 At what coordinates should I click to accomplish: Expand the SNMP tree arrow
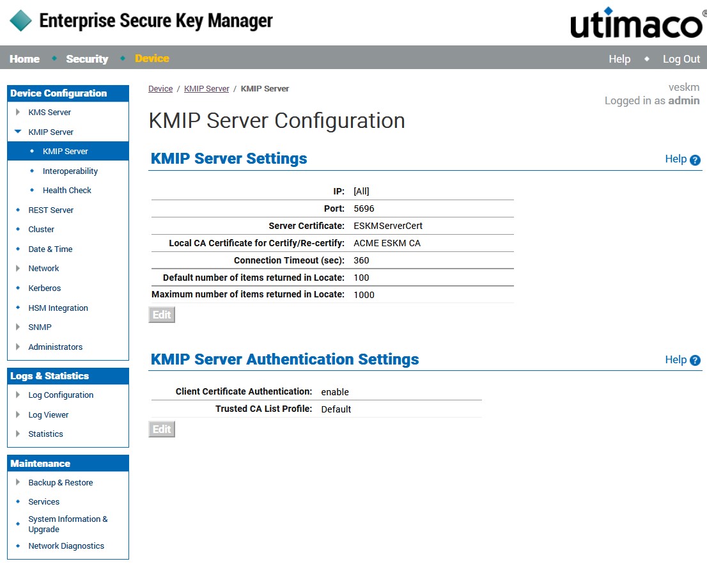pos(18,327)
